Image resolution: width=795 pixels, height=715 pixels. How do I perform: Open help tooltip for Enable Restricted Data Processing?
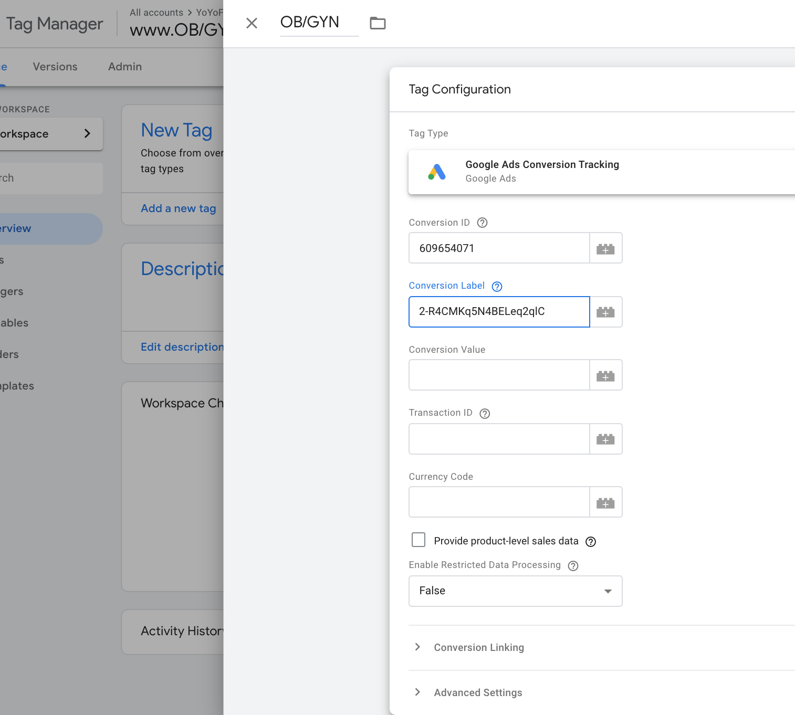pos(572,566)
